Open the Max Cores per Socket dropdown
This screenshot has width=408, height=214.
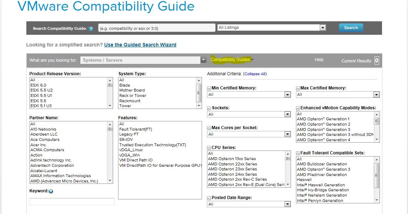287,134
